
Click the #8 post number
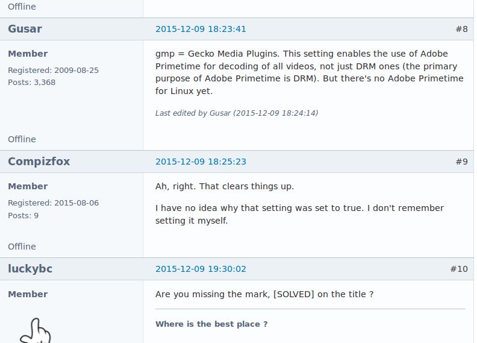(461, 29)
